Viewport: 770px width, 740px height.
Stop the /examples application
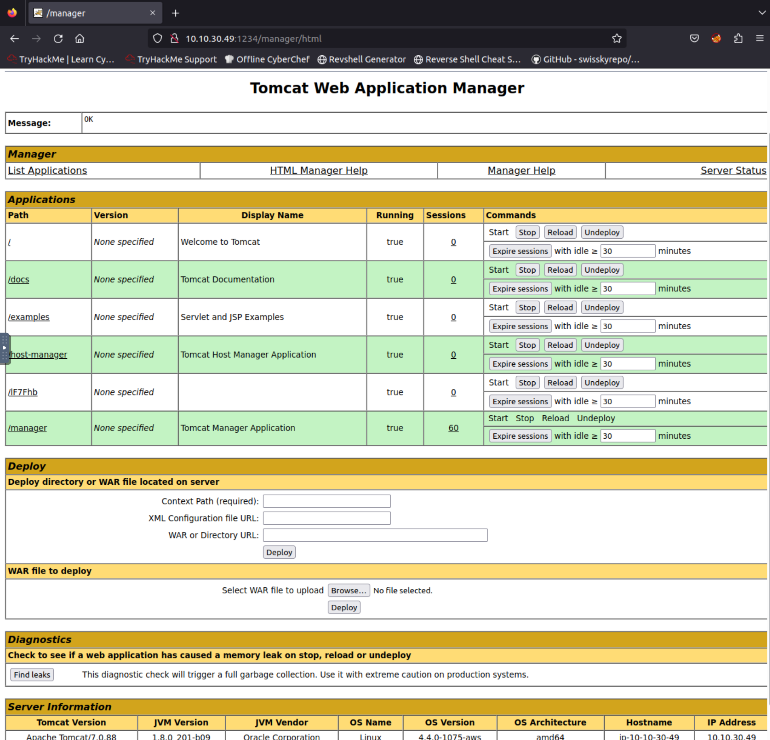(527, 307)
